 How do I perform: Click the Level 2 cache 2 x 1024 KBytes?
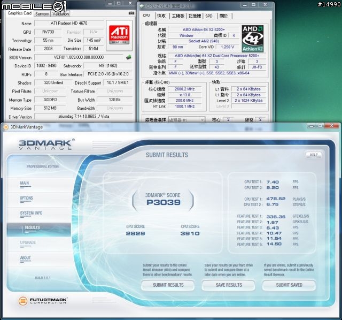pos(248,101)
